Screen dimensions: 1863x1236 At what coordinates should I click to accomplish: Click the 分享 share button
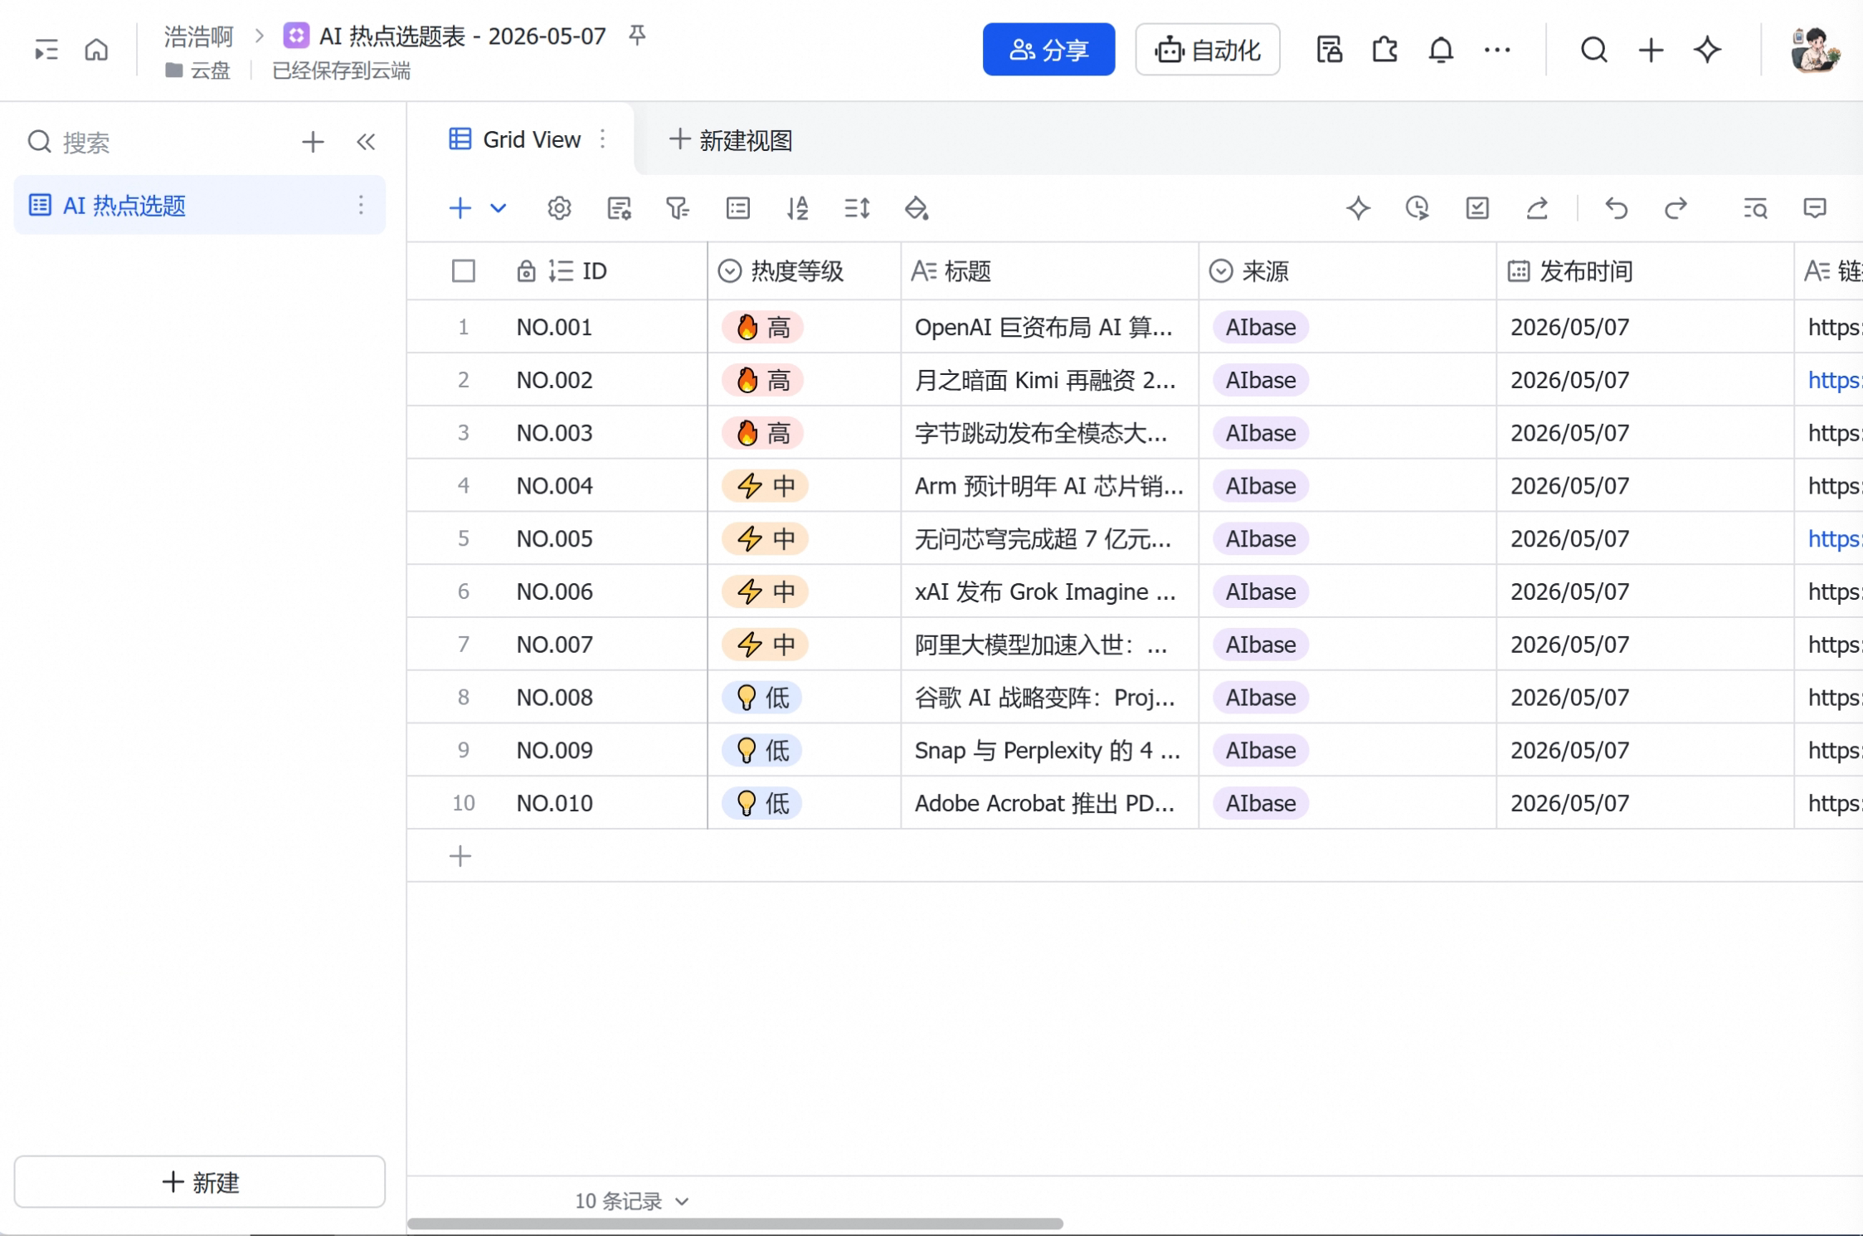pyautogui.click(x=1048, y=50)
